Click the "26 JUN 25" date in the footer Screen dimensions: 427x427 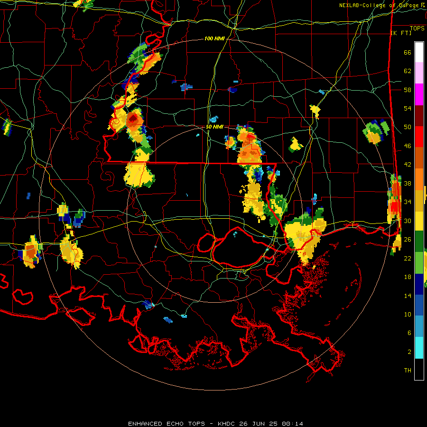(259, 424)
